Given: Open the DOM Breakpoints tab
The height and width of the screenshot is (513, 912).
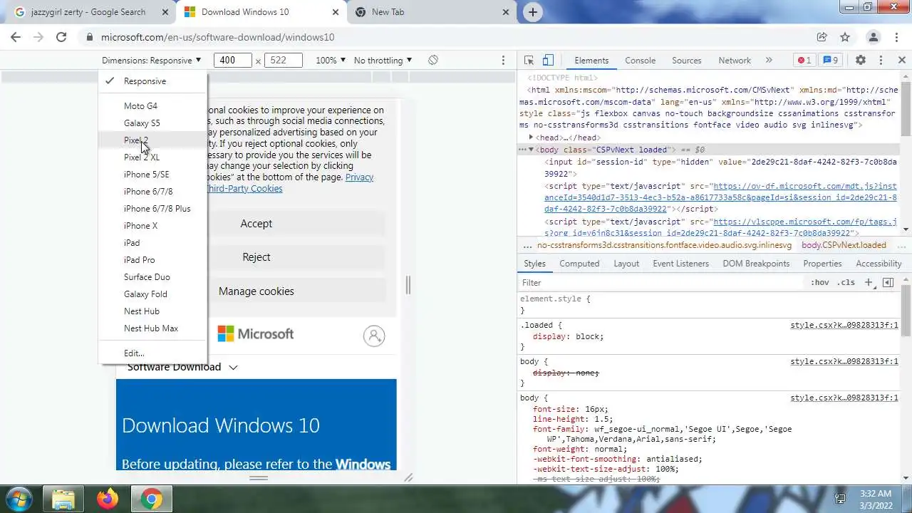Looking at the screenshot, I should tap(756, 264).
